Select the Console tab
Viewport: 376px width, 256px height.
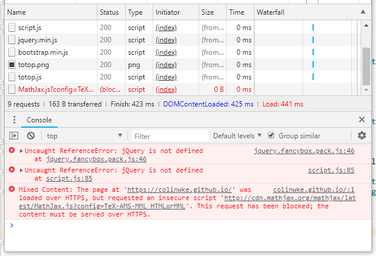coord(39,120)
